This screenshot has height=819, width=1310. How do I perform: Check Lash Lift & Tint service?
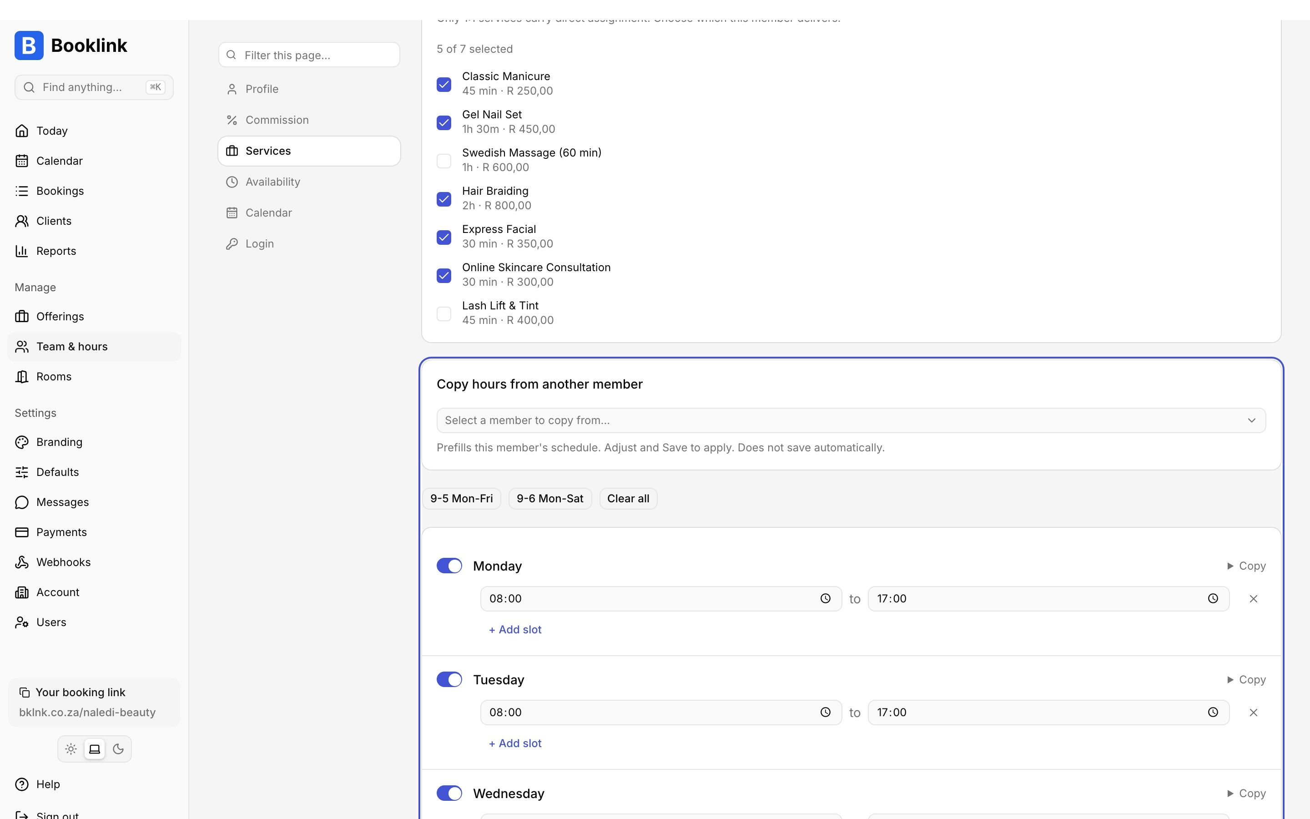[444, 314]
